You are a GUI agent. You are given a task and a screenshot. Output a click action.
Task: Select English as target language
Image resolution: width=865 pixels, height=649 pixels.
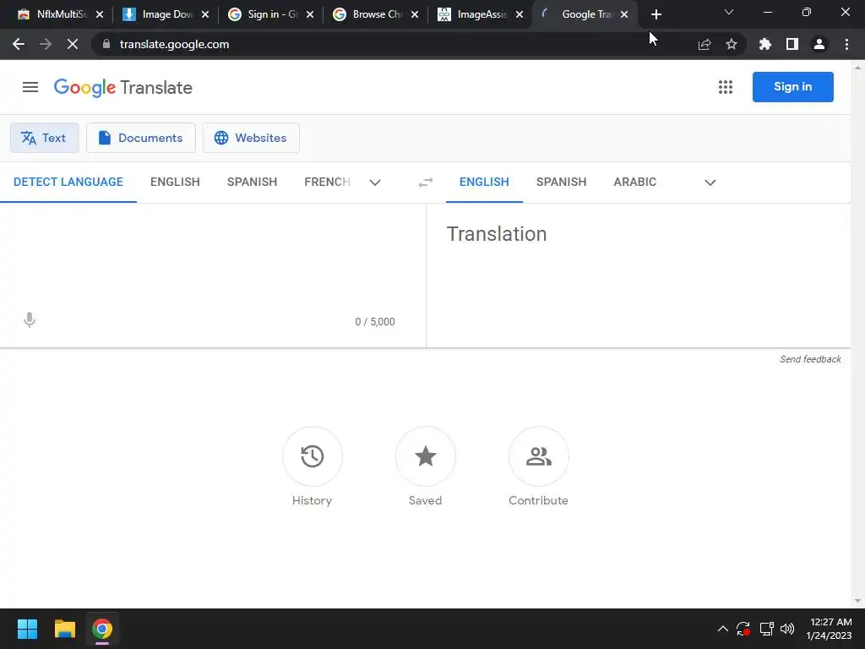pos(484,183)
